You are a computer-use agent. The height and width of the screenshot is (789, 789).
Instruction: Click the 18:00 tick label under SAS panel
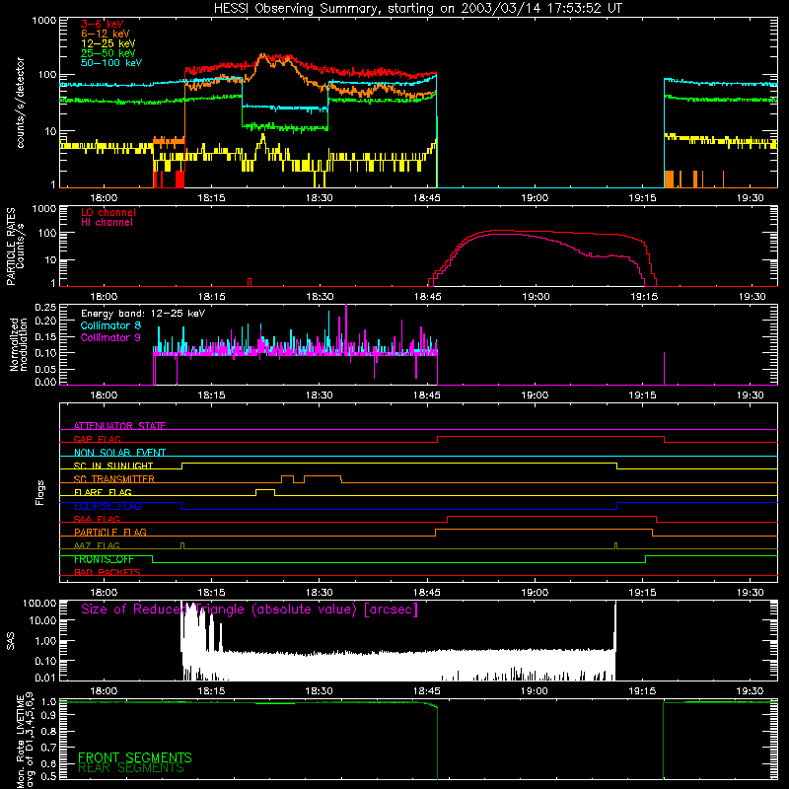point(104,691)
